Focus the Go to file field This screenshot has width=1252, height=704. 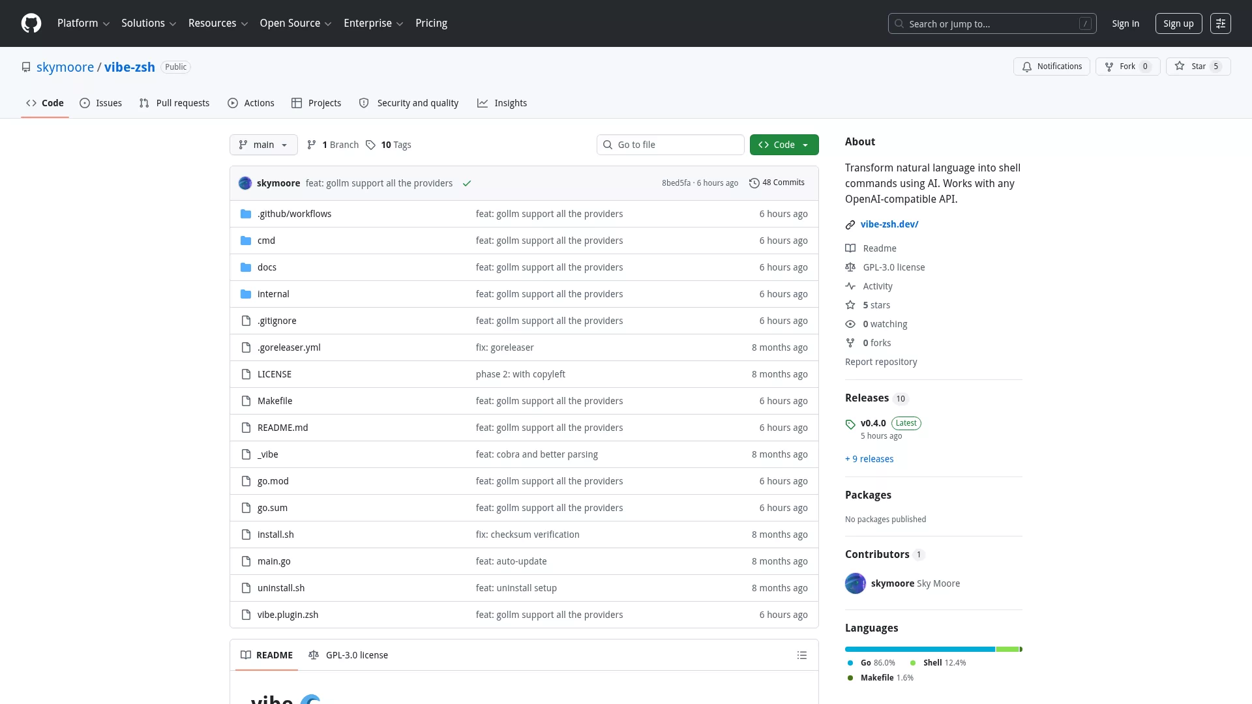[670, 145]
